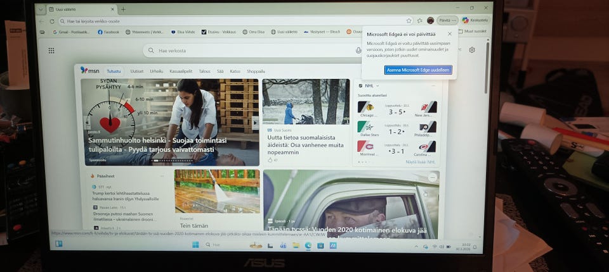Open snowy park article thumbnail

click(306, 101)
